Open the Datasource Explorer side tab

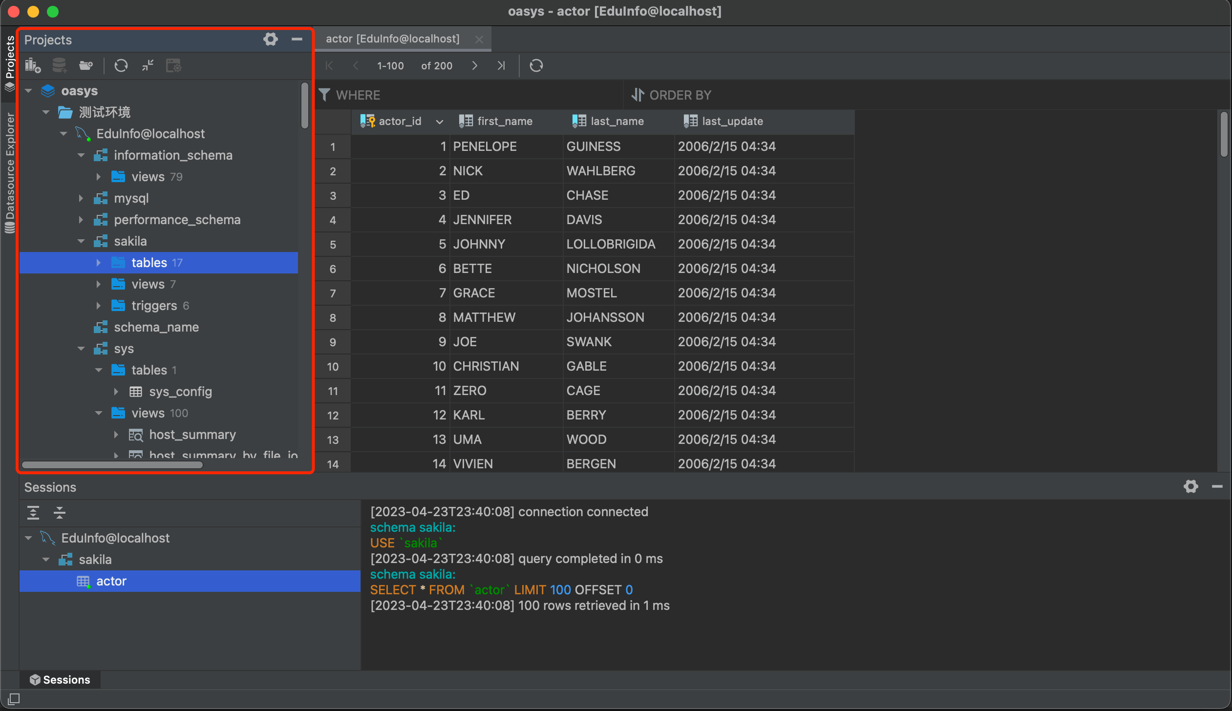pyautogui.click(x=10, y=173)
